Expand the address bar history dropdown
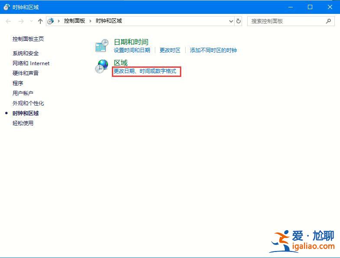 click(x=231, y=21)
